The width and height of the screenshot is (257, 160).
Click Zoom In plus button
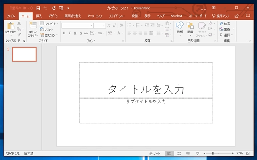pyautogui.click(x=233, y=153)
